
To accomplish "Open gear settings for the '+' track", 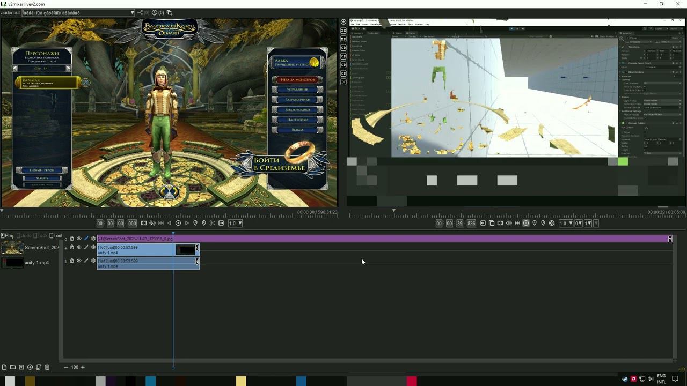I will 93,247.
